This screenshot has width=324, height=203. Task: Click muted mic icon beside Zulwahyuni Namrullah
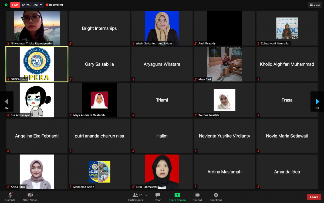click(258, 43)
